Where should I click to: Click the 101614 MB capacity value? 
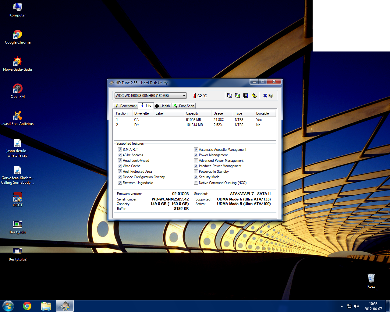194,125
